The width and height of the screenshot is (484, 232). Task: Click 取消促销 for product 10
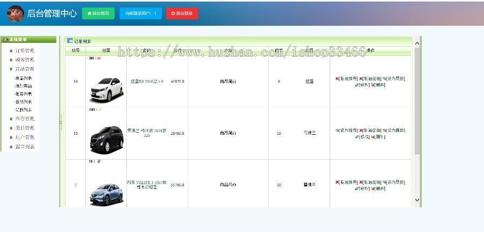tap(370, 130)
